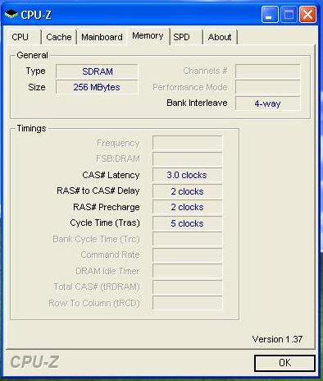Click the CPU-Z logo text at bottom

tap(34, 362)
